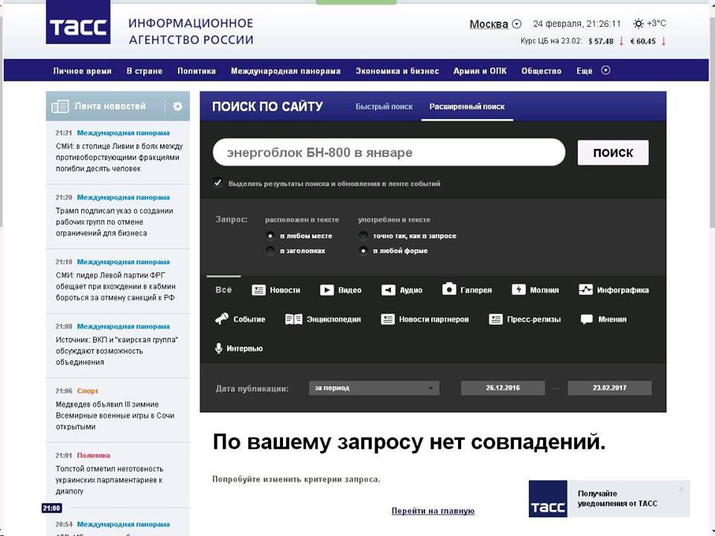Open the Москва city selector dropdown

(x=517, y=24)
